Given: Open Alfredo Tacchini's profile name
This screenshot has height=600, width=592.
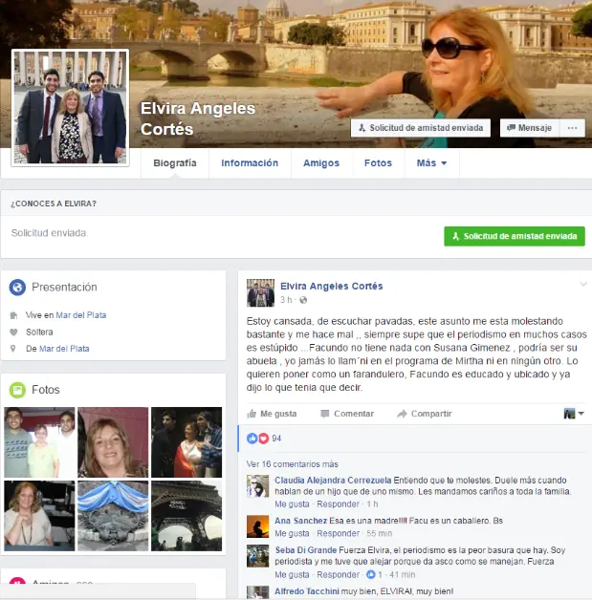Looking at the screenshot, I should [x=307, y=591].
